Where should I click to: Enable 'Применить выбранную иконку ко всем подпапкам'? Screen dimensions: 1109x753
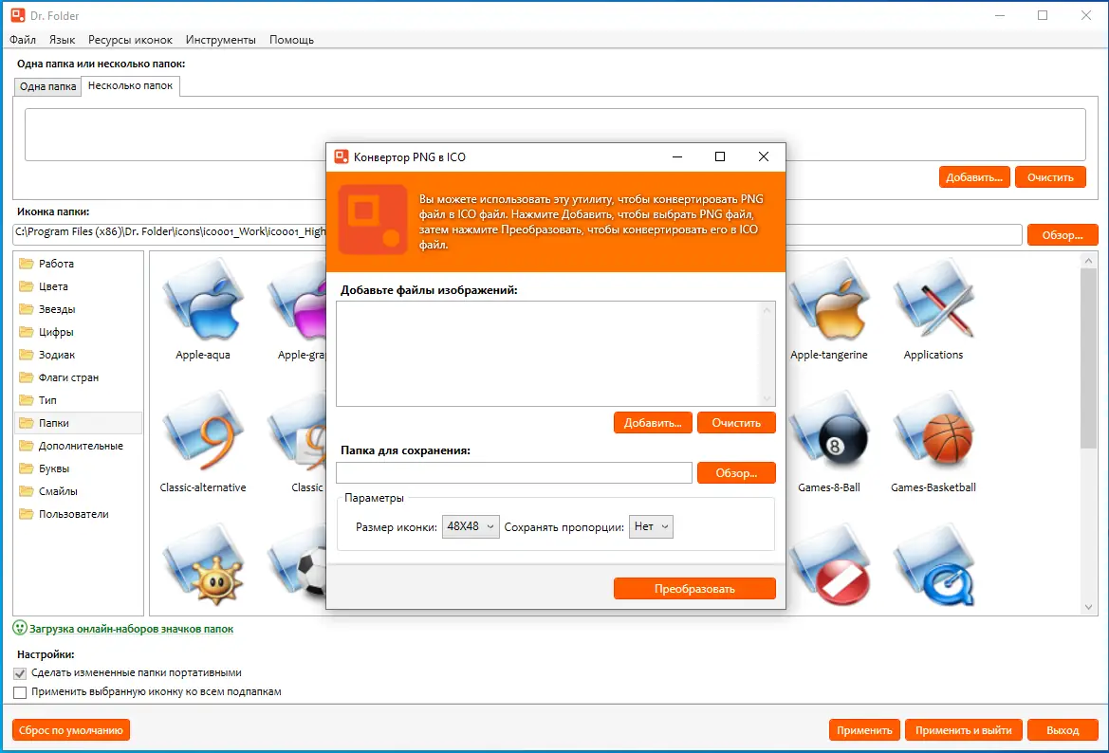click(x=20, y=692)
